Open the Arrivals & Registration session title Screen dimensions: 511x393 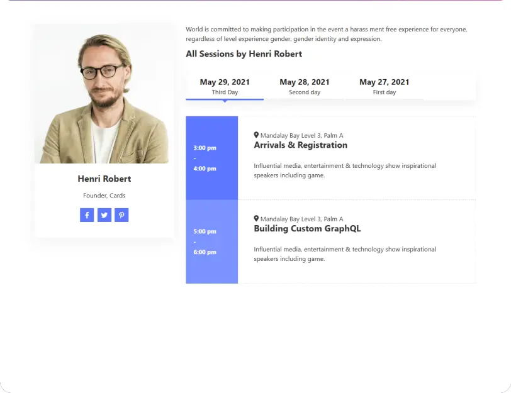click(x=300, y=145)
